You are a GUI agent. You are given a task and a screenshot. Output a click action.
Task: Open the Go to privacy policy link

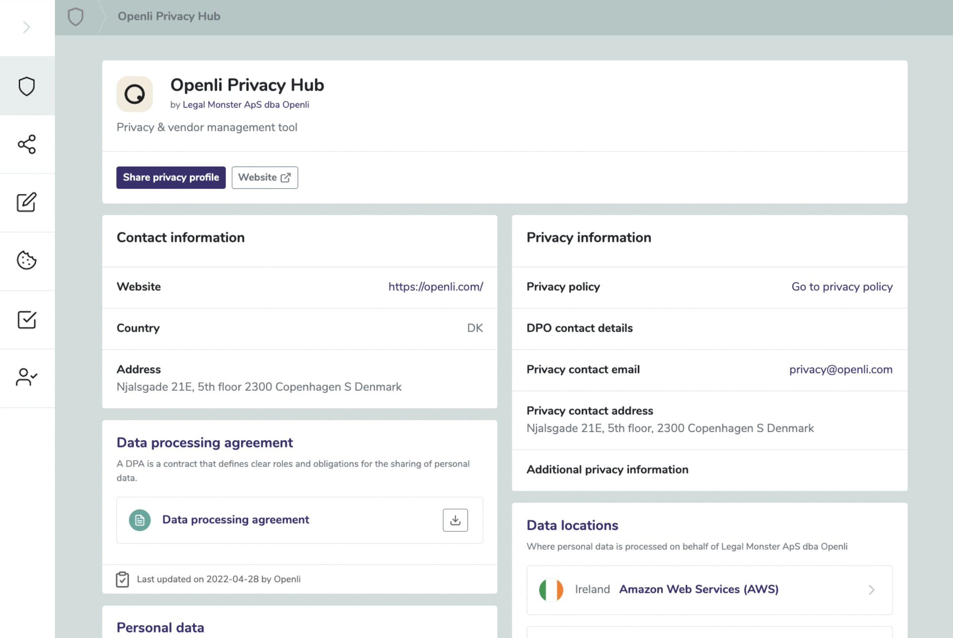pyautogui.click(x=842, y=287)
